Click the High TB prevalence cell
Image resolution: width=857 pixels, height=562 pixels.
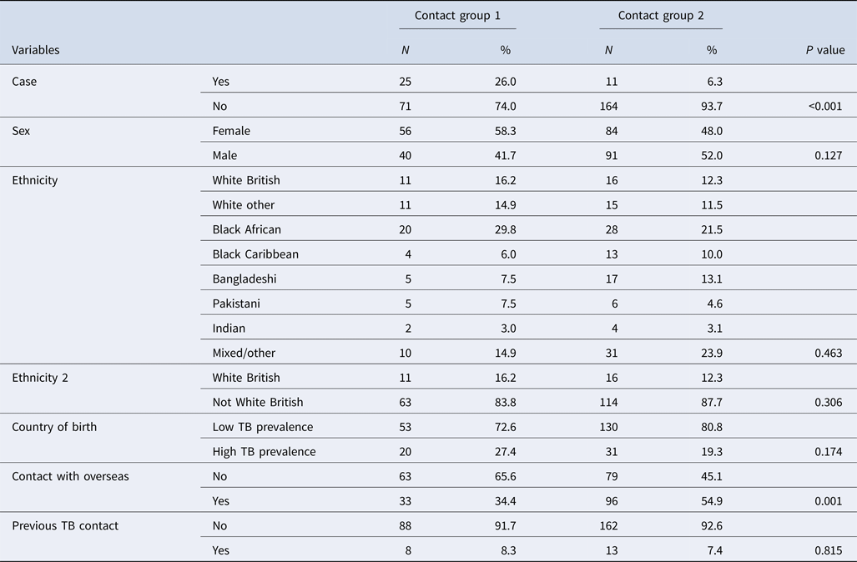tap(265, 452)
